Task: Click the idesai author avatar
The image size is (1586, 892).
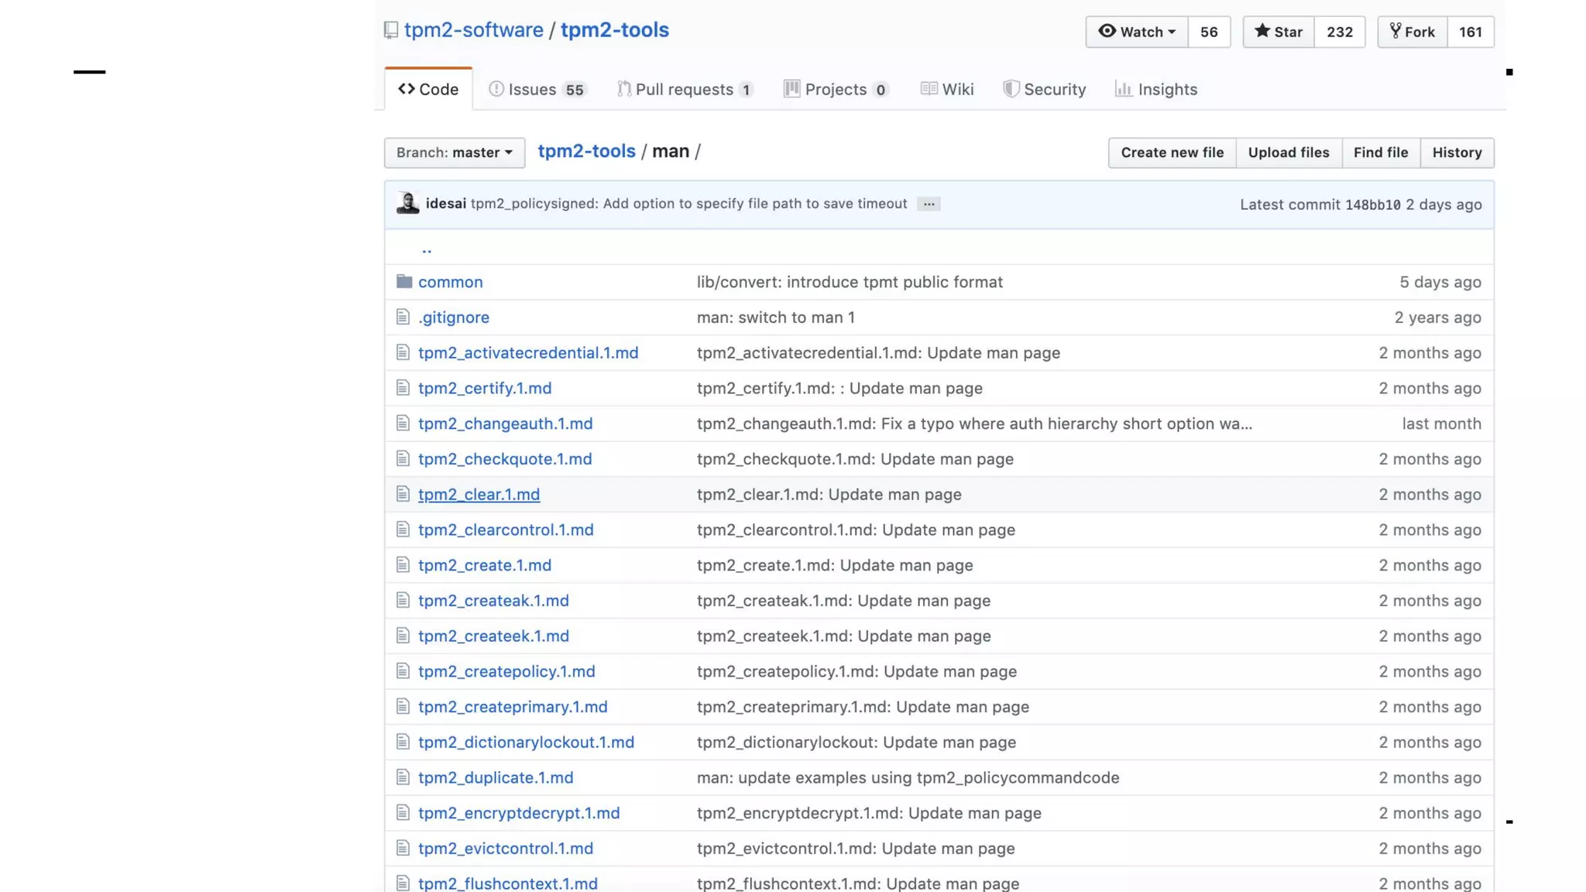Action: 407,204
